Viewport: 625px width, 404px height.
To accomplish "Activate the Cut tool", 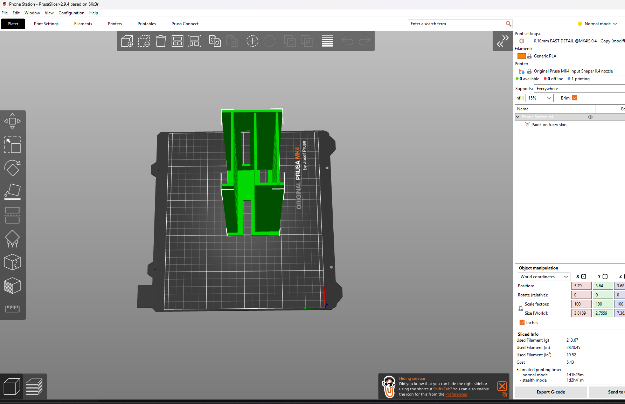I will tap(12, 215).
